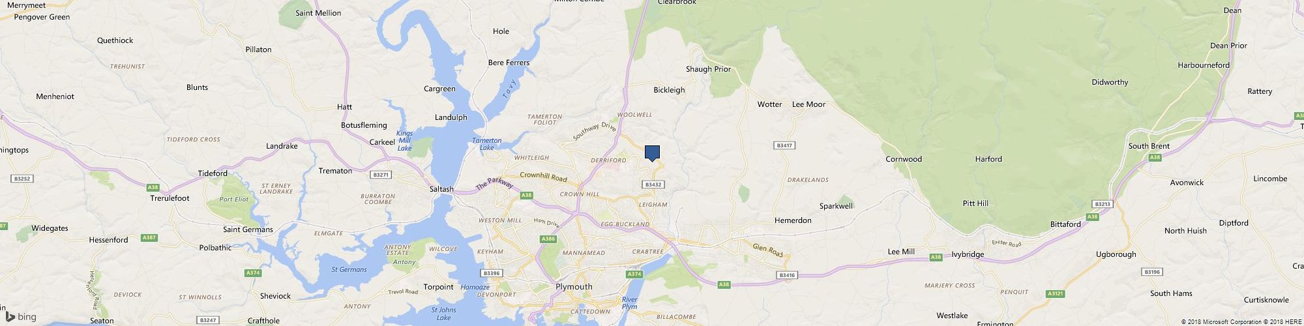The image size is (1304, 326).
Task: Click the B3432 road shield
Action: 653,185
